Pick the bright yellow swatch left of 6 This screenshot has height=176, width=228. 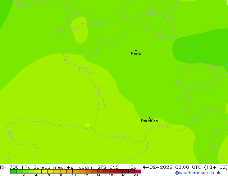coord(45,171)
